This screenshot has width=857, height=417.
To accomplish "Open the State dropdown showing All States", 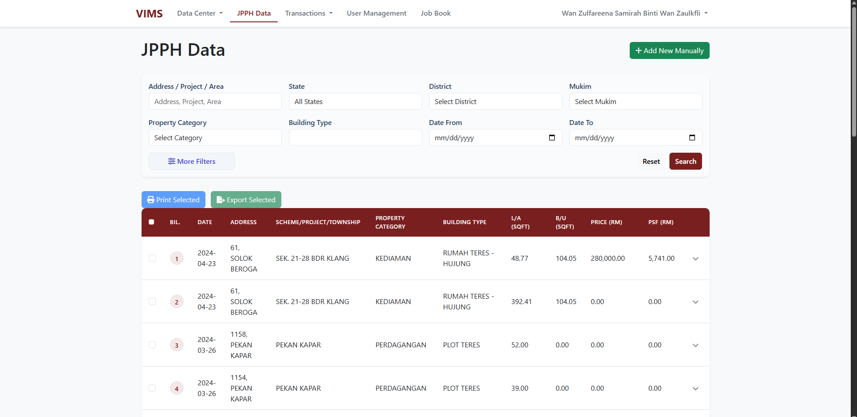I will tap(355, 101).
